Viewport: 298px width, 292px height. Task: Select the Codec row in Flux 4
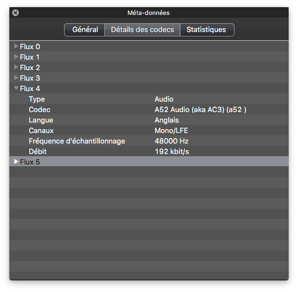149,109
